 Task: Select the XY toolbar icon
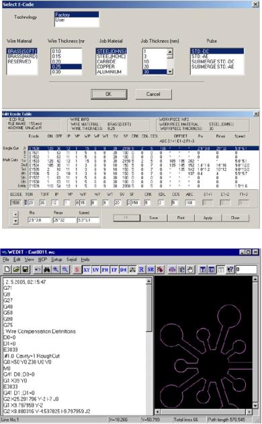pos(87,269)
